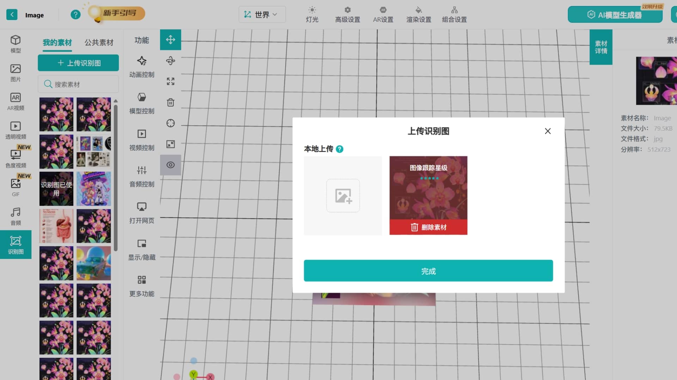The image size is (677, 380).
Task: Focus the 搜索素材 search field
Action: 78,84
